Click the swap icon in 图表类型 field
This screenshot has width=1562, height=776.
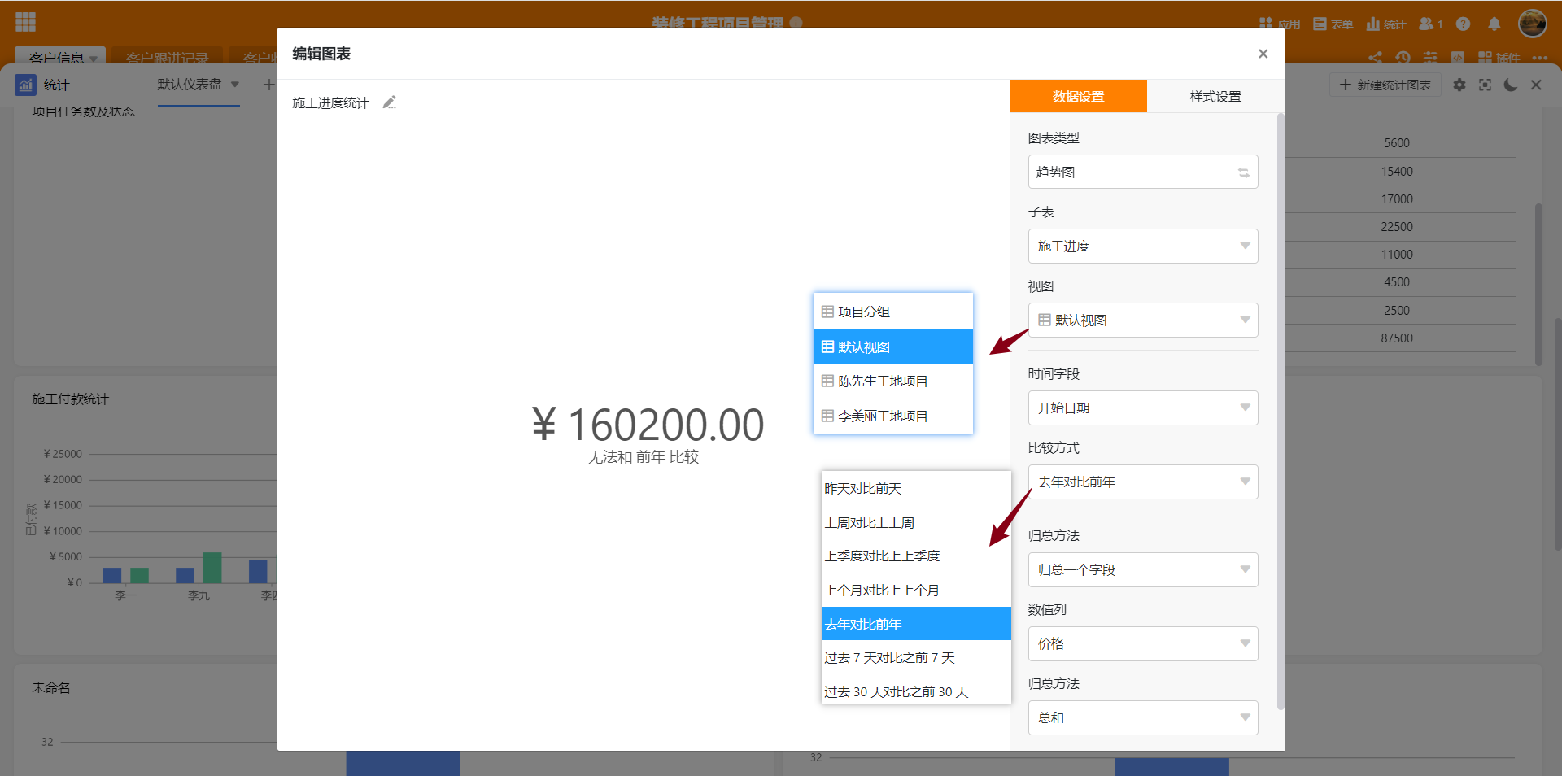(1244, 172)
